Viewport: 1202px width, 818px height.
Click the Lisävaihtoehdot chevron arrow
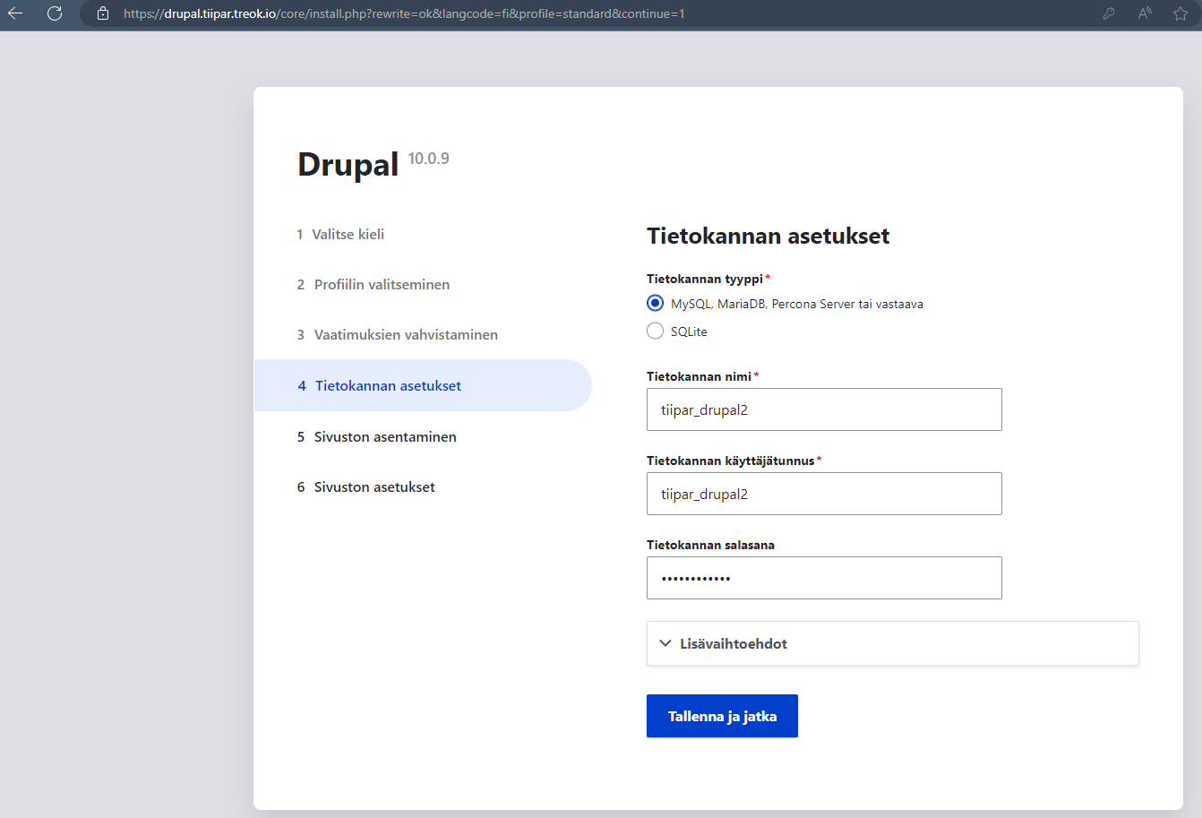point(665,643)
